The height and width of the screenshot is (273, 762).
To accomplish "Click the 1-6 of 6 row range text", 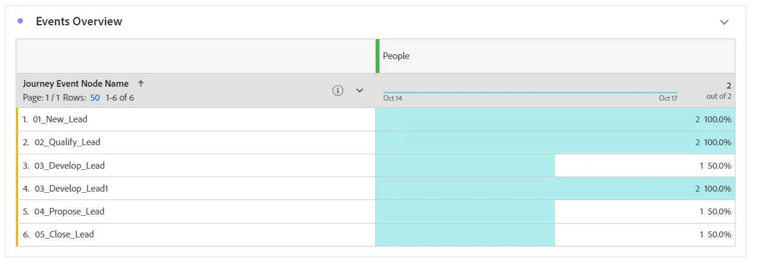I will (x=118, y=97).
